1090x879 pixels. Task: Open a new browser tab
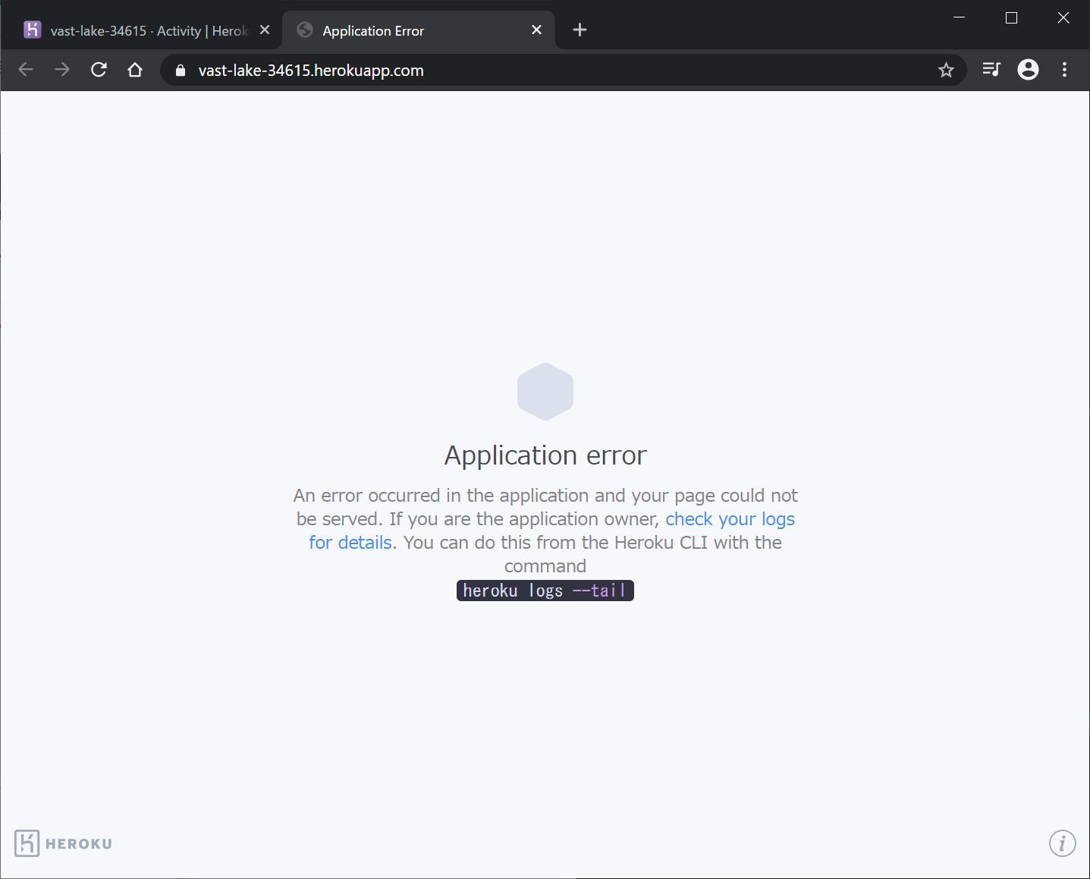coord(580,30)
